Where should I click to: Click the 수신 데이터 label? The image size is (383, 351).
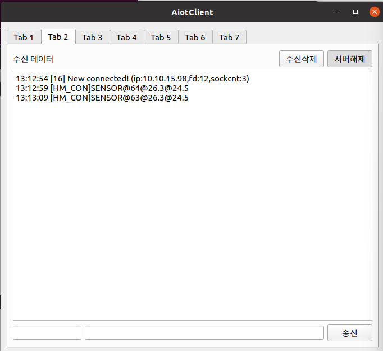point(33,59)
